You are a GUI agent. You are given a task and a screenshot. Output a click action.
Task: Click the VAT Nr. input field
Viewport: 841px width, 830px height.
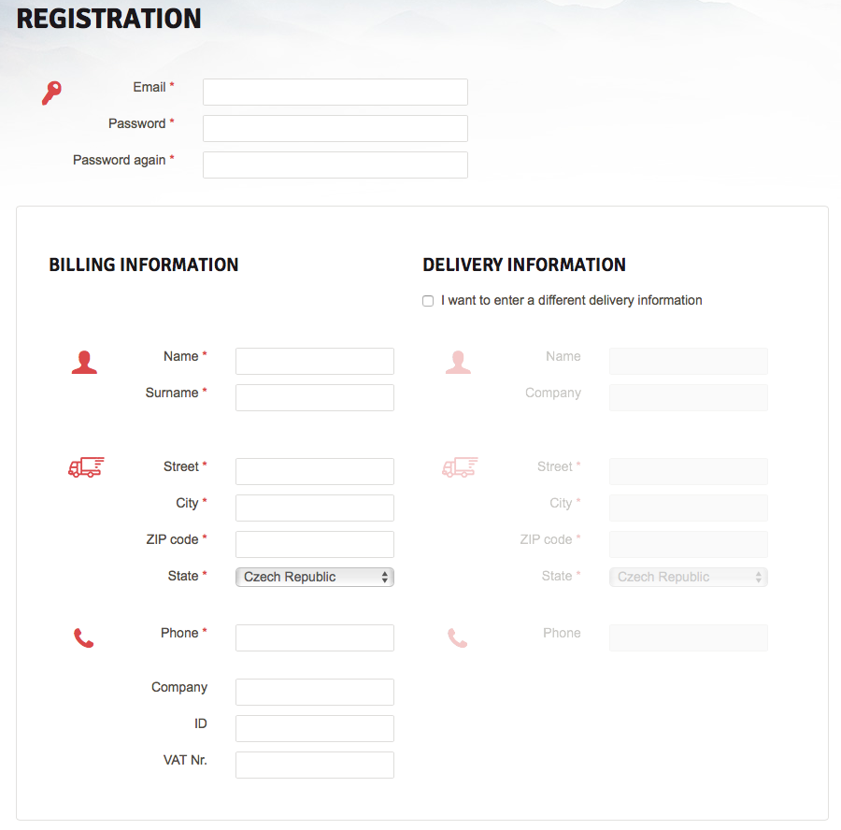315,765
